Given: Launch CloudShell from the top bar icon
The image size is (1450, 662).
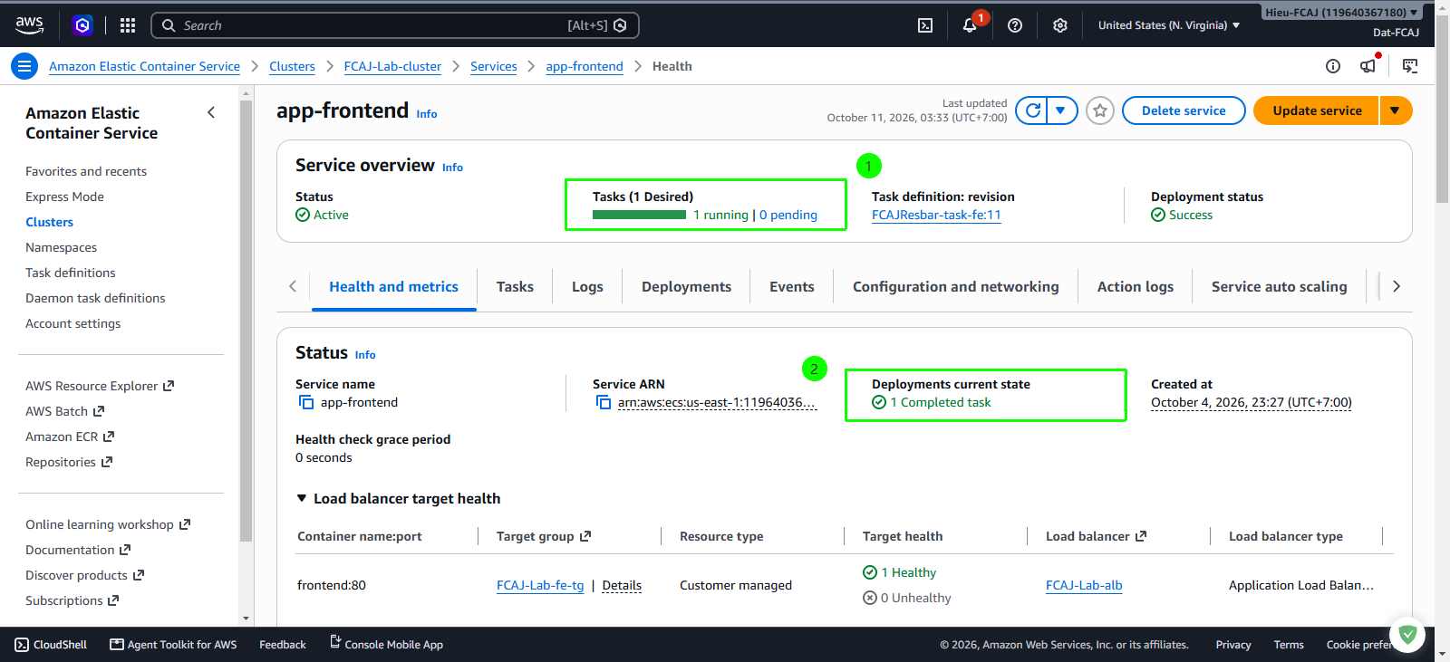Looking at the screenshot, I should [x=925, y=25].
